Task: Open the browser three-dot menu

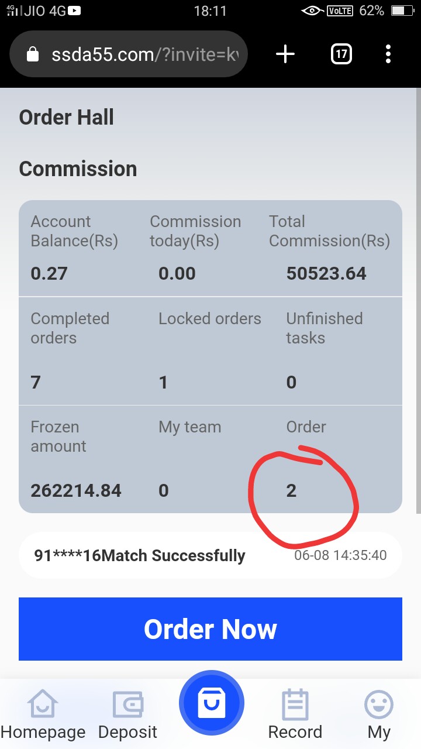Action: tap(388, 54)
